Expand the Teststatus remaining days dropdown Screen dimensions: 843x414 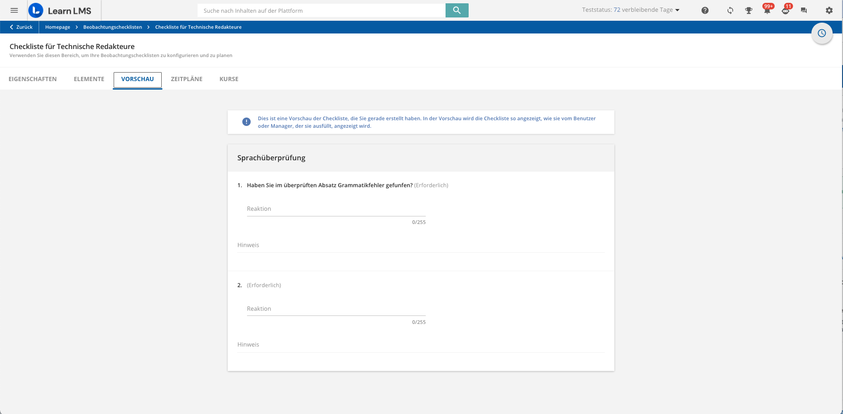[x=631, y=10]
